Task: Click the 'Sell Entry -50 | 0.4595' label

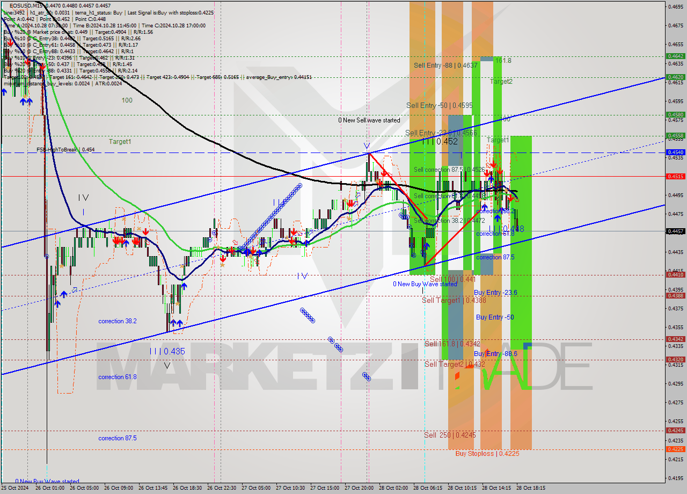Action: [x=439, y=105]
